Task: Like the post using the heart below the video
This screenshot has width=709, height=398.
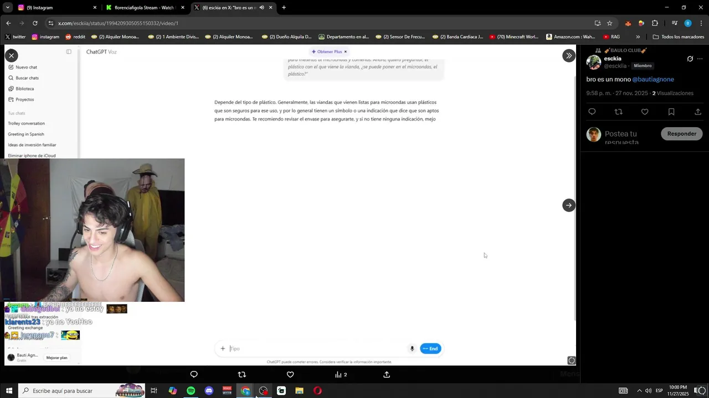Action: 290,374
